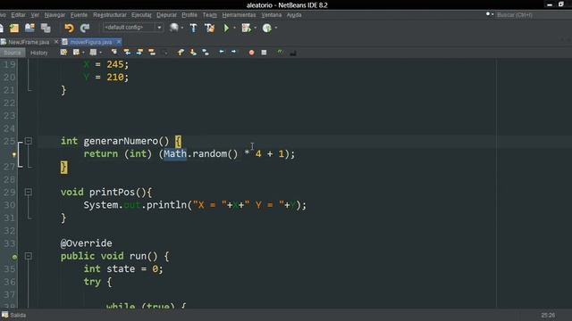Click the Profile Project icon

pyautogui.click(x=266, y=28)
